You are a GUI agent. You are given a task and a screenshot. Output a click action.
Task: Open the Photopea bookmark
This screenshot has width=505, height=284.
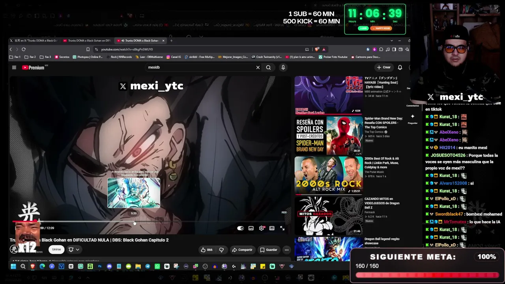click(88, 57)
